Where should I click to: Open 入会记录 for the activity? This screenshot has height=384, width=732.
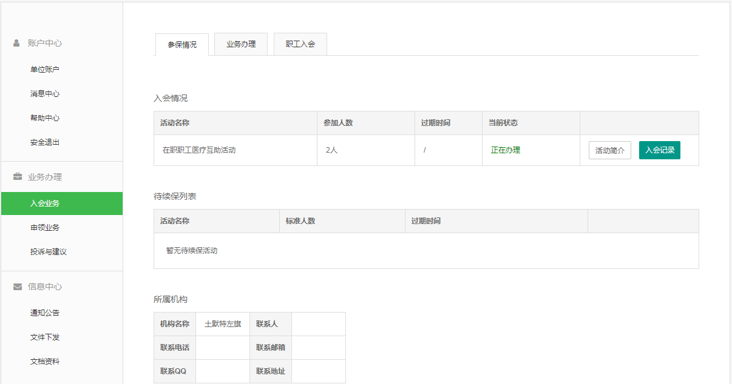(x=659, y=150)
